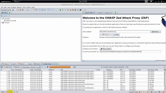Expand the Contexts tree node
The image size is (166, 93).
coord(1,19)
